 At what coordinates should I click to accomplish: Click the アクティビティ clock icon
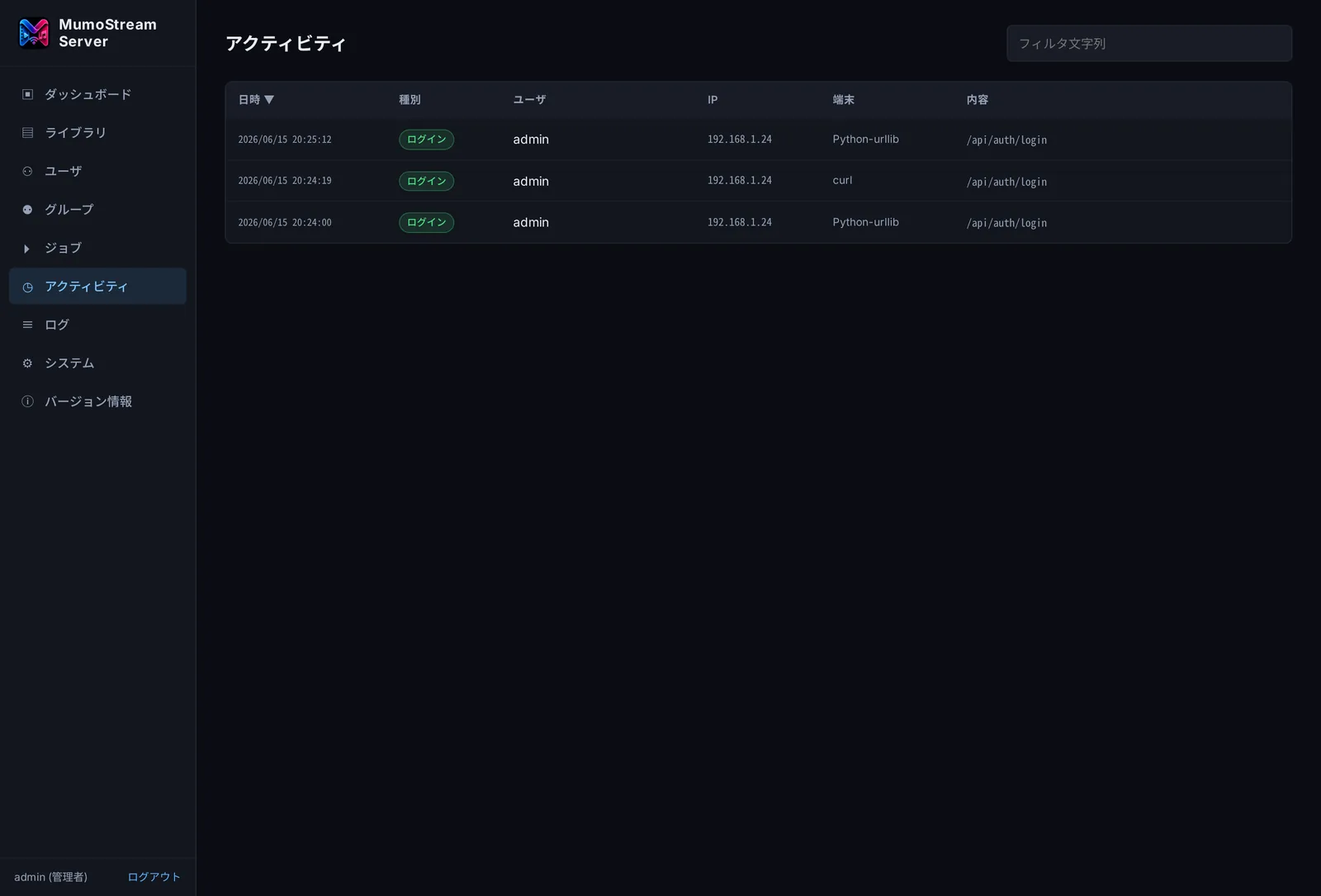pyautogui.click(x=27, y=287)
